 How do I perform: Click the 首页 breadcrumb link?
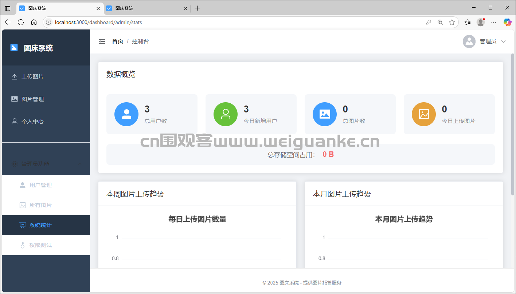117,41
